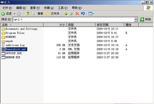Select the additions.log file icon
Image resolution: width=154 pixels, height=104 pixels.
(3, 45)
